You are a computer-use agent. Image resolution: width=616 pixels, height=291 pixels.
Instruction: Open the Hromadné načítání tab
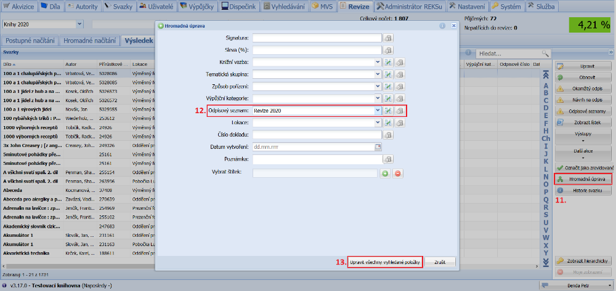tap(90, 41)
